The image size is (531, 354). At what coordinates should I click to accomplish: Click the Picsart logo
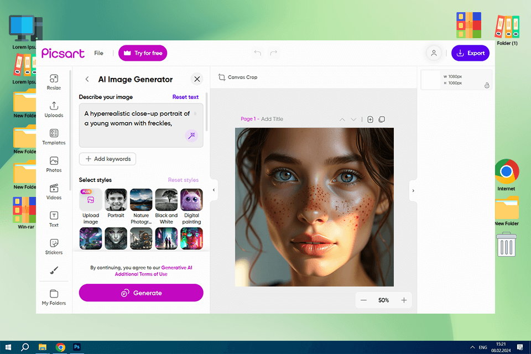(x=63, y=53)
